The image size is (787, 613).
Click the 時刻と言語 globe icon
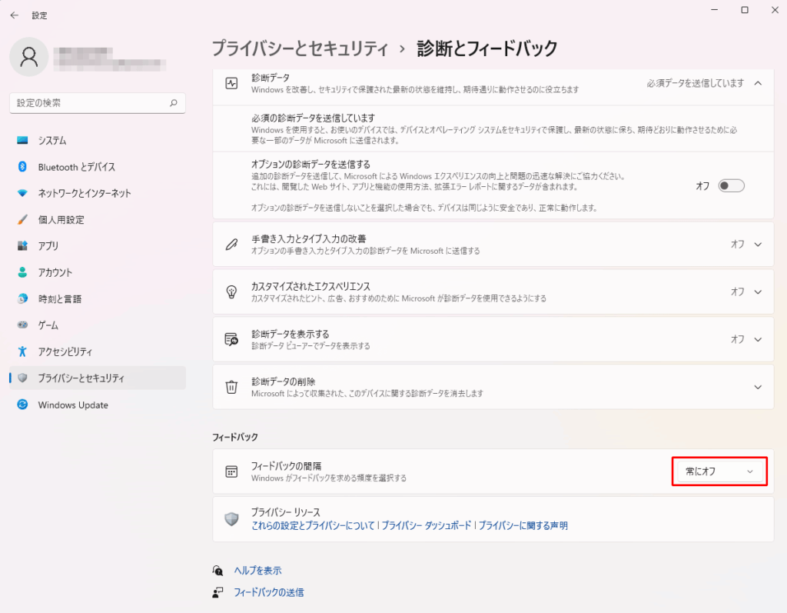click(22, 299)
